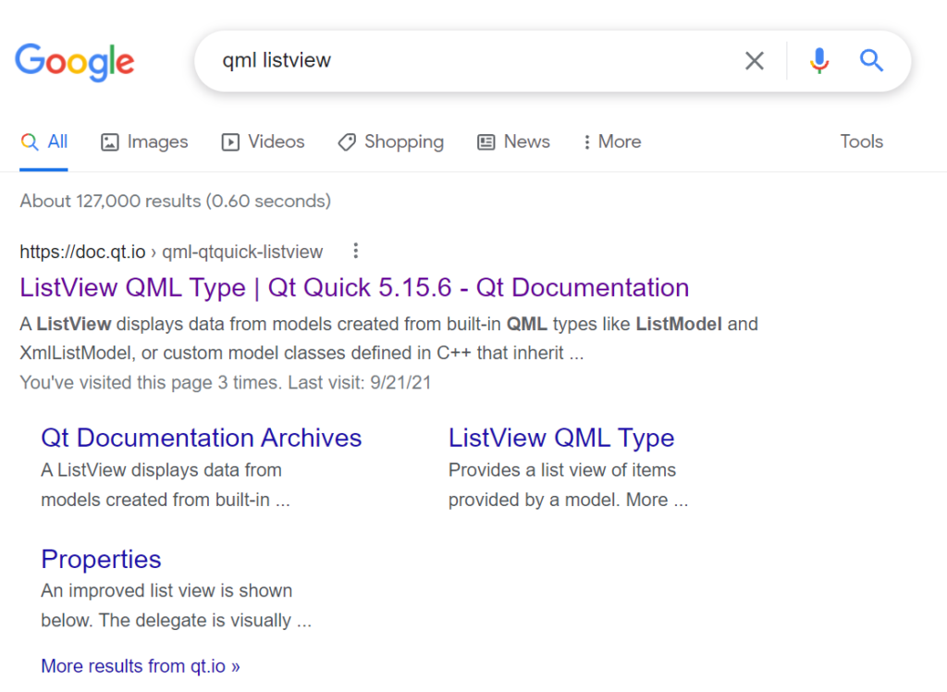The image size is (947, 692).
Task: Click the https://doc.qt.io result URL breadcrumb
Action: pos(171,252)
